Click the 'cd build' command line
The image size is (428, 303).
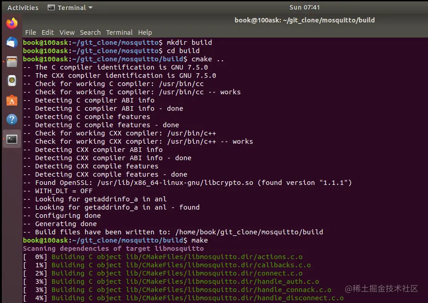(111, 51)
